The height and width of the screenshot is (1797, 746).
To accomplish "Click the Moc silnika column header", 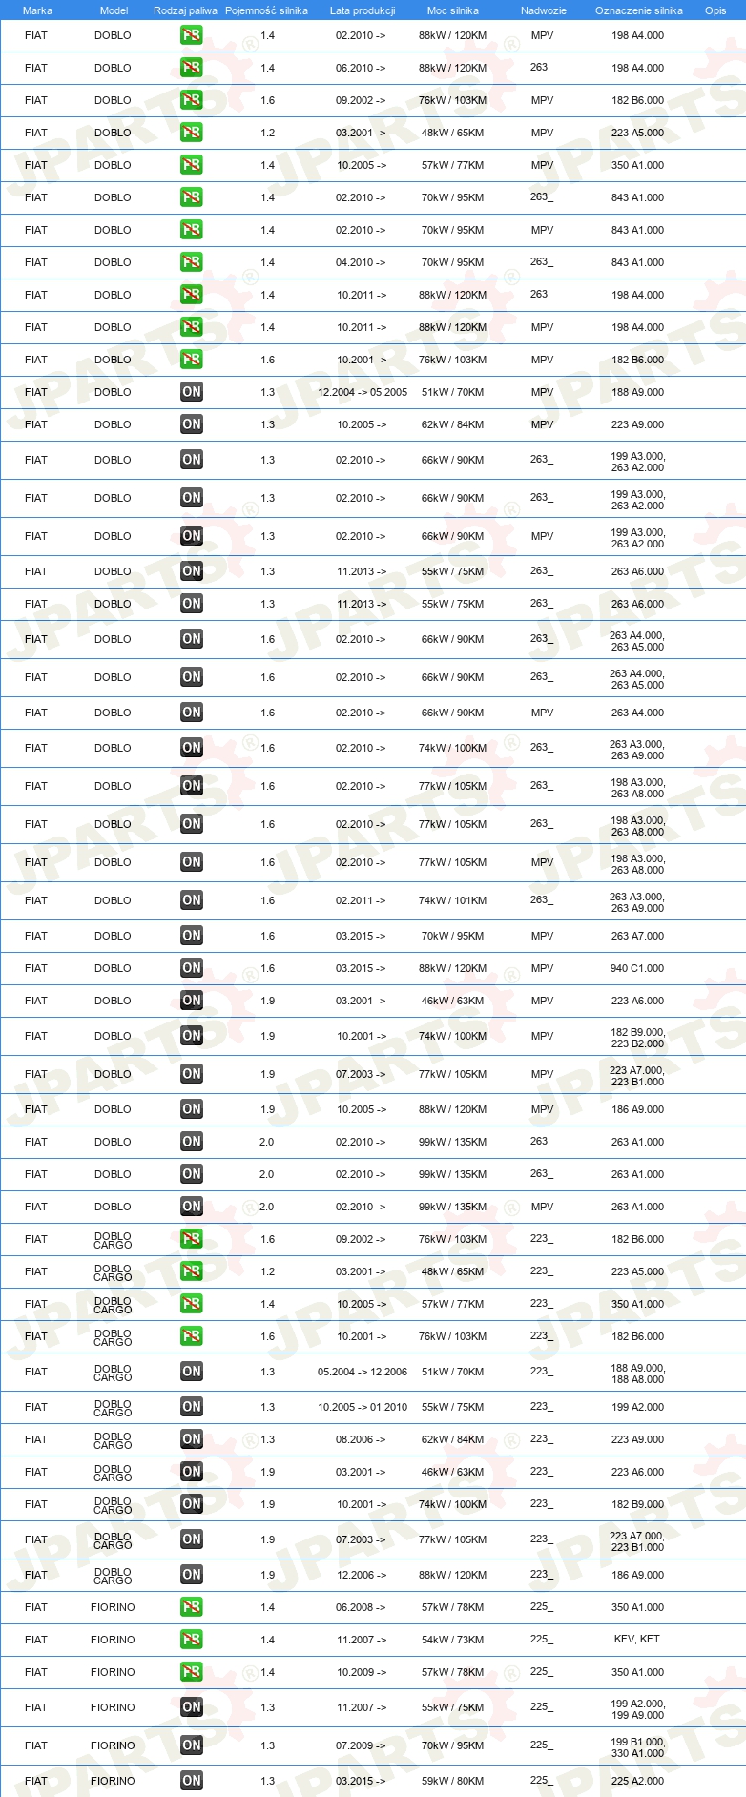I will pos(453,10).
